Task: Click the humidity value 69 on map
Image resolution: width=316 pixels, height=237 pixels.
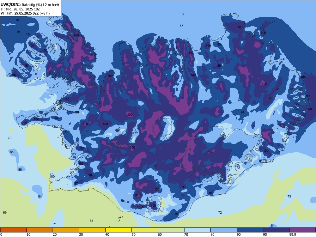Action: (5, 212)
